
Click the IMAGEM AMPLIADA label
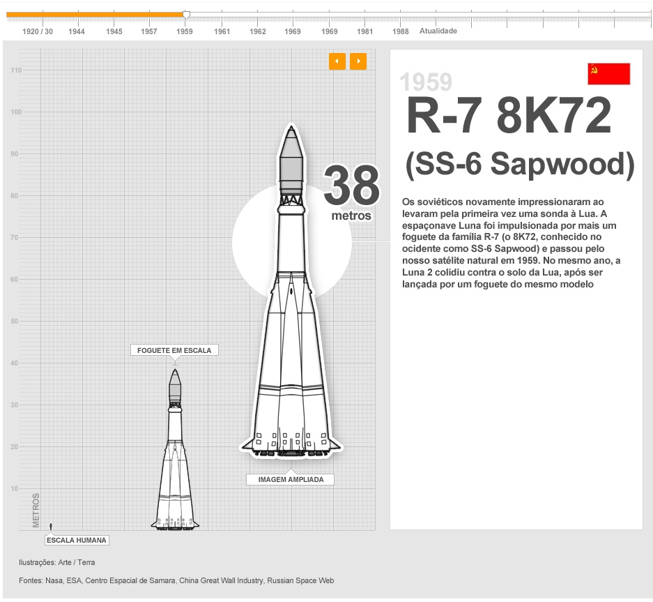tap(291, 480)
